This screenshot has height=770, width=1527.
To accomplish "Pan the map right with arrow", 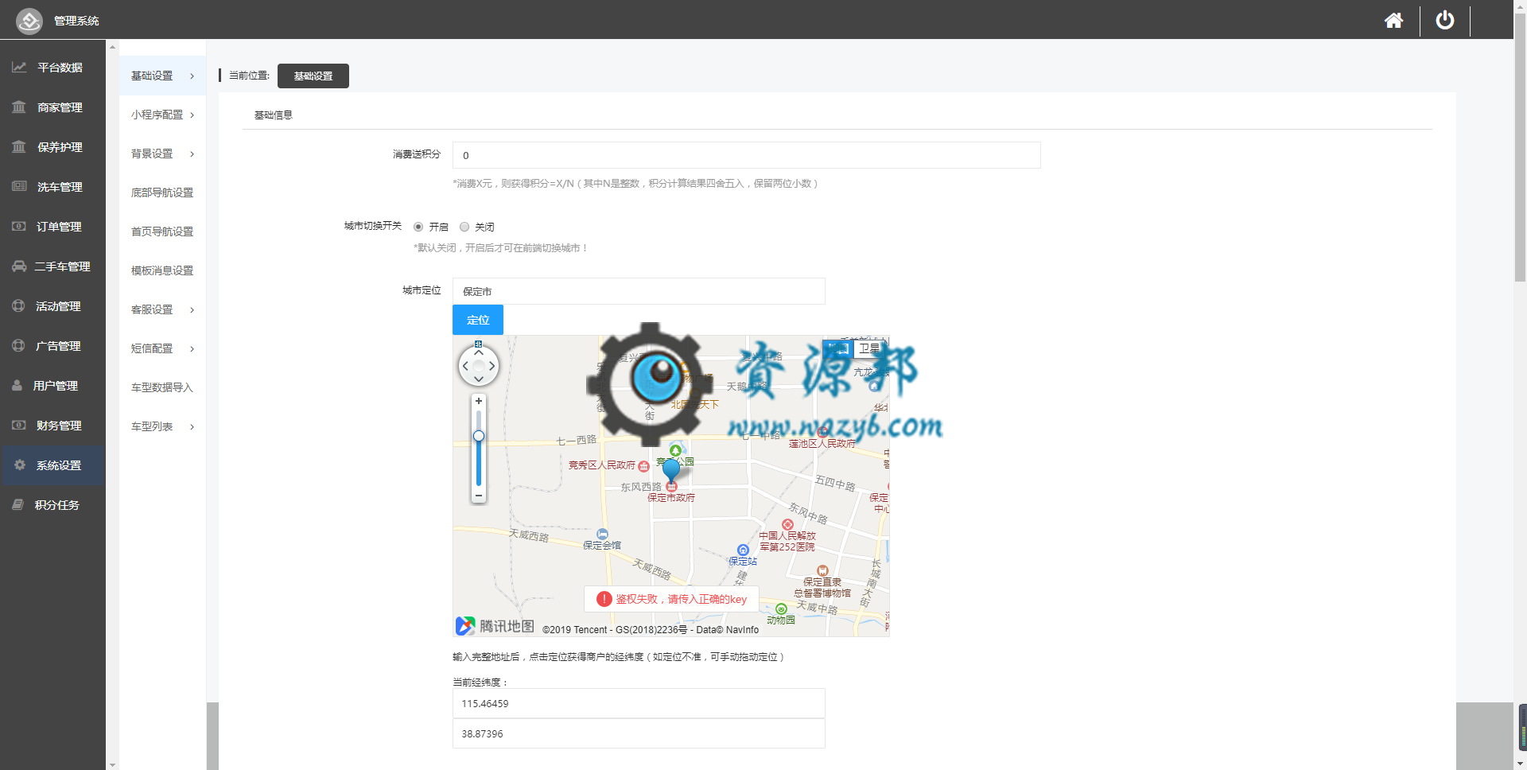I will click(x=492, y=366).
